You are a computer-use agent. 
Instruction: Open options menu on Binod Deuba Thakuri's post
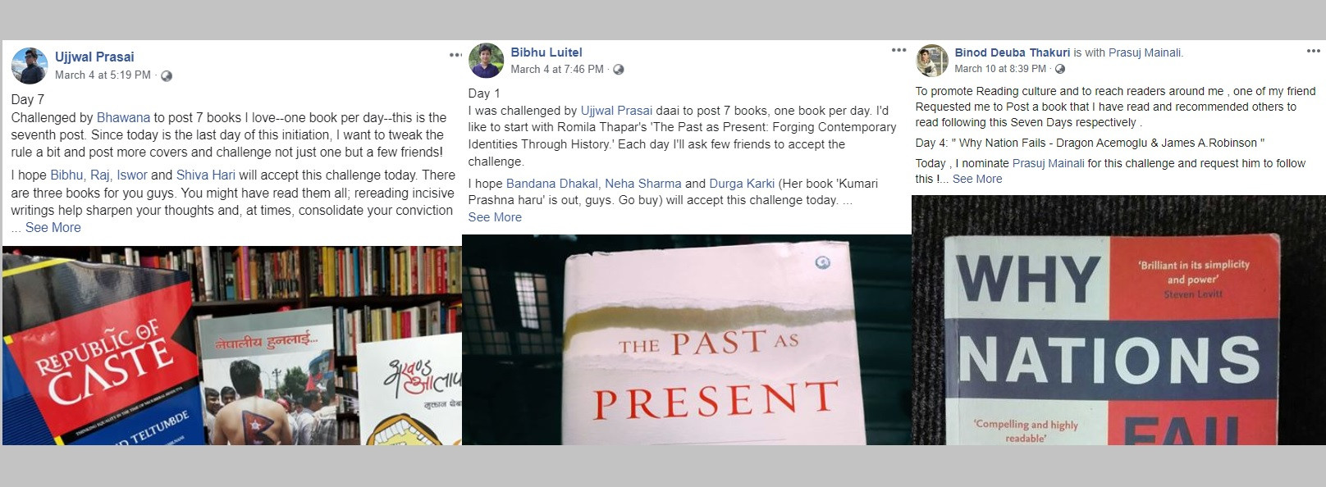pos(1314,51)
